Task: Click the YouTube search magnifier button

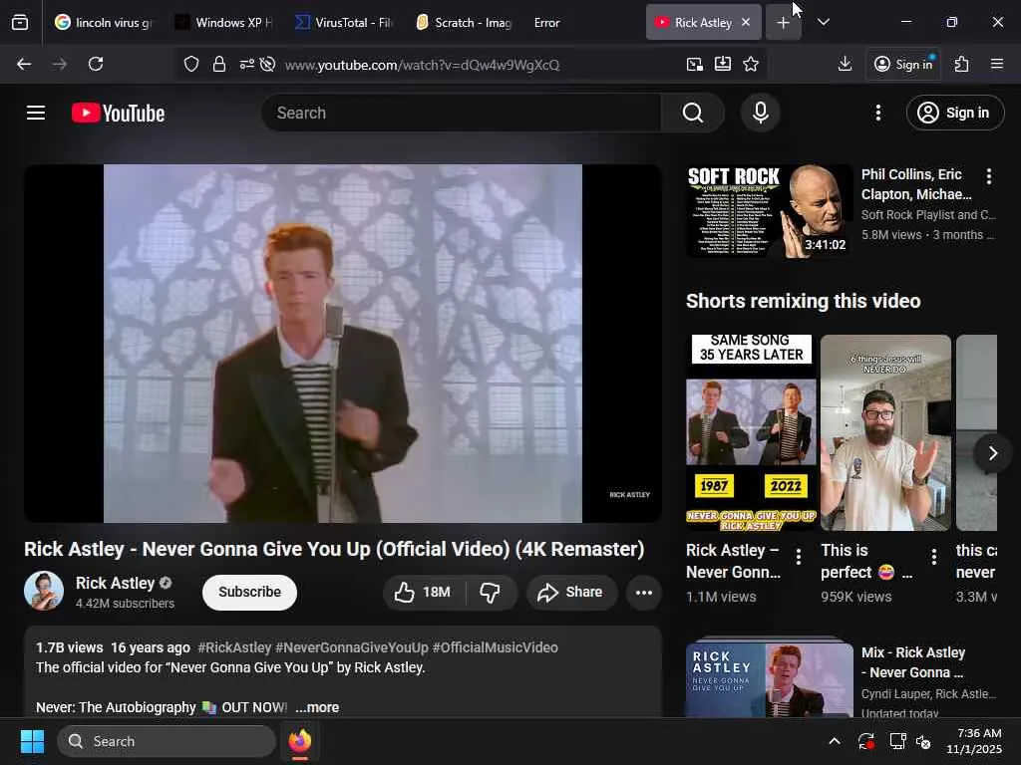Action: pyautogui.click(x=693, y=113)
